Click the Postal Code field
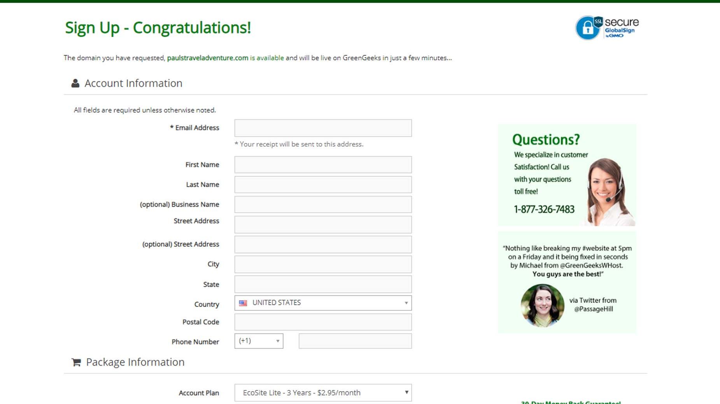The height and width of the screenshot is (404, 720). click(323, 322)
